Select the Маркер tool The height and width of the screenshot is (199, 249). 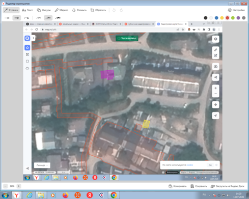click(x=62, y=10)
